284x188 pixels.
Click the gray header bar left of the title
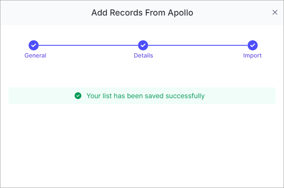[45, 13]
